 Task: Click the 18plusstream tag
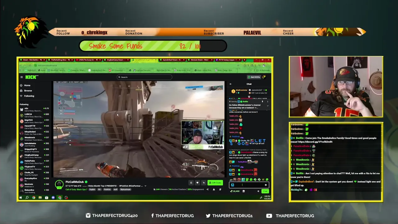pyautogui.click(x=125, y=189)
